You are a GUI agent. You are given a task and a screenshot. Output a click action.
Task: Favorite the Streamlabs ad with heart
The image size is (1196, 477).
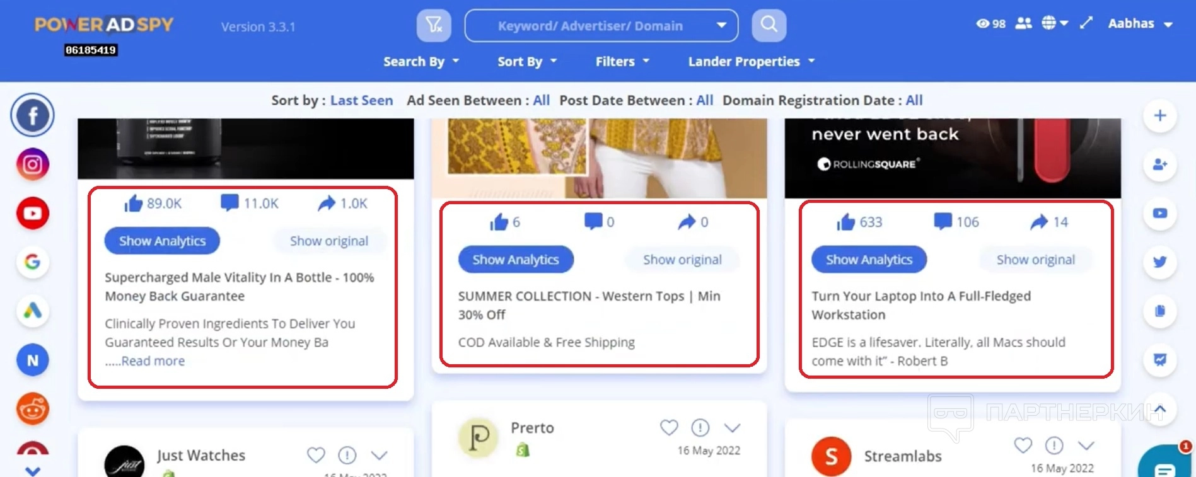[1023, 445]
